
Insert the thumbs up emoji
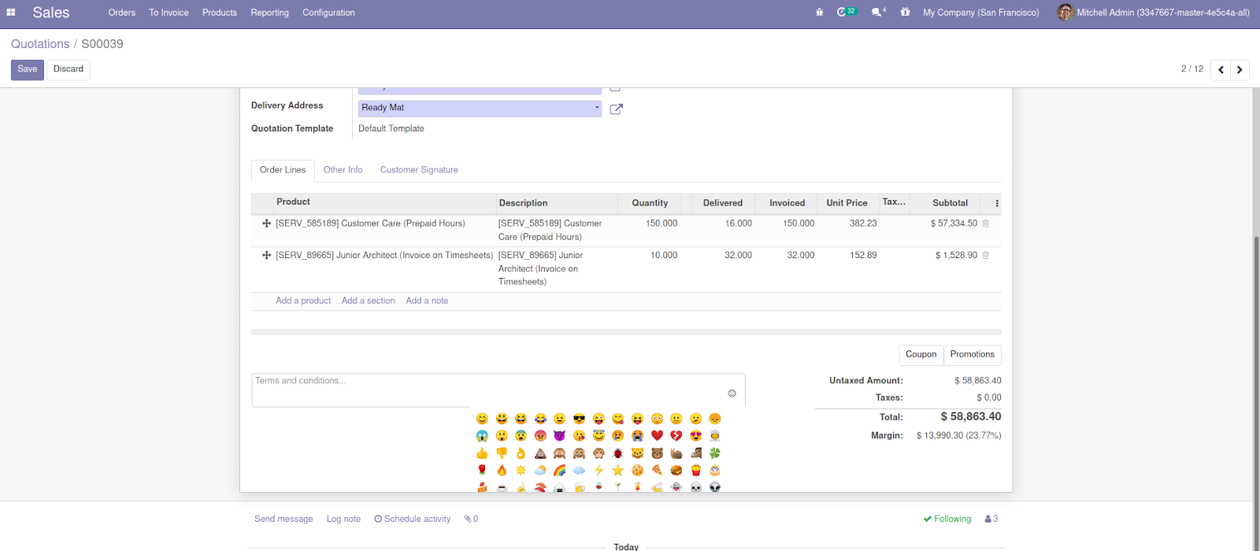point(482,453)
